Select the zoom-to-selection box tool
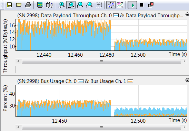This screenshot has width=189, height=131. click(99, 5)
